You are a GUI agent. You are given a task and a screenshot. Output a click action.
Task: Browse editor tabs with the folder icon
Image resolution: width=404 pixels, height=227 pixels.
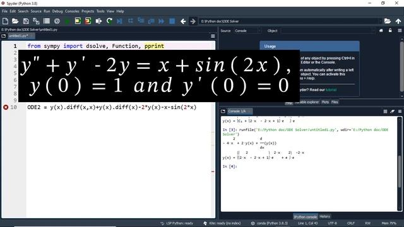pos(4,36)
